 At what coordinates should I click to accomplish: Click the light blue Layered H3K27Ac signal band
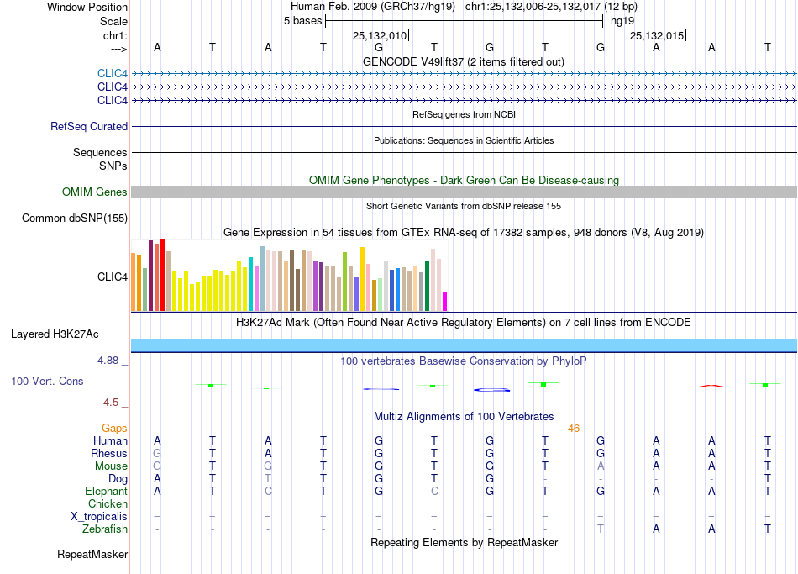pos(464,345)
